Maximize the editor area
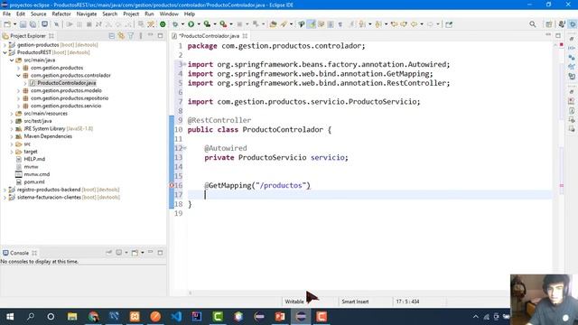The height and width of the screenshot is (325, 578). click(x=558, y=35)
